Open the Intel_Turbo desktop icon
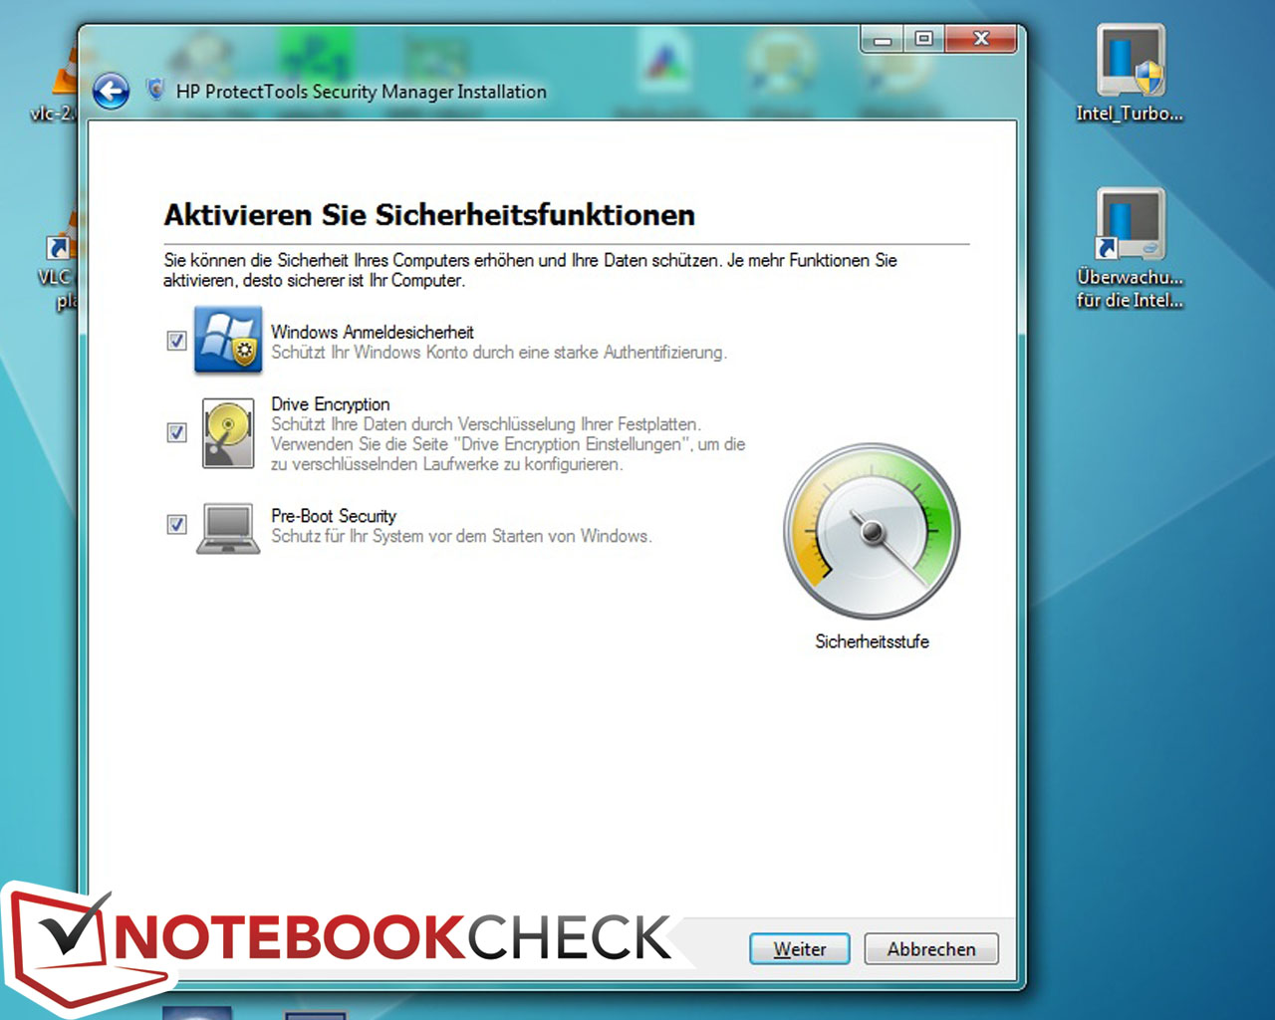This screenshot has width=1275, height=1020. coord(1130,74)
